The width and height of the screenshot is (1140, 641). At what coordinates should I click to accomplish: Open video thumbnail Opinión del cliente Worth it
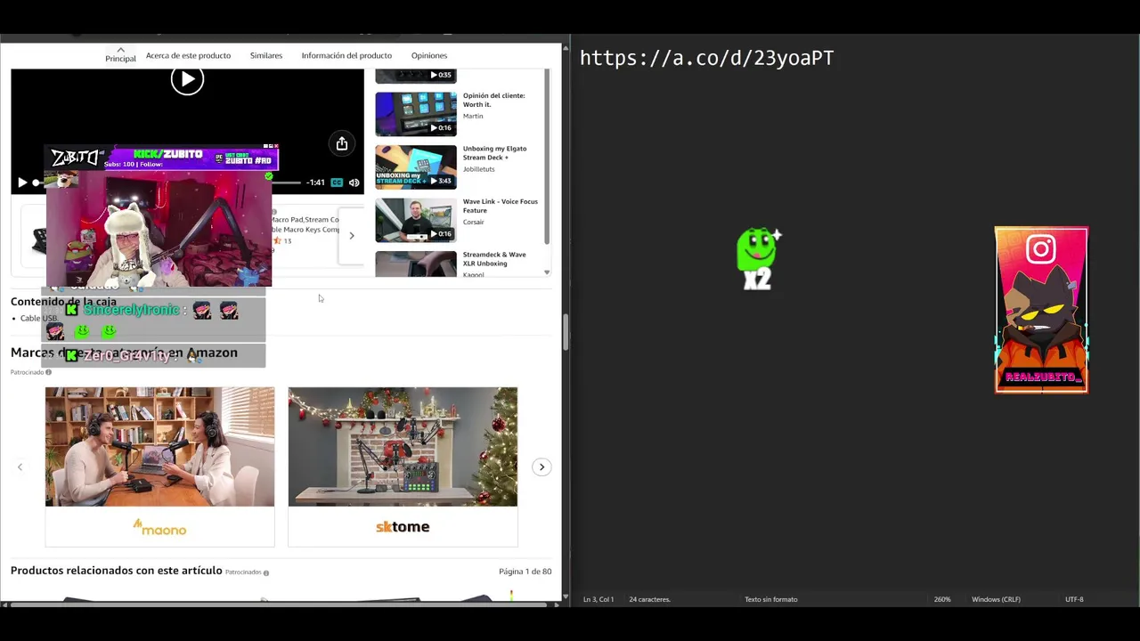(x=416, y=113)
